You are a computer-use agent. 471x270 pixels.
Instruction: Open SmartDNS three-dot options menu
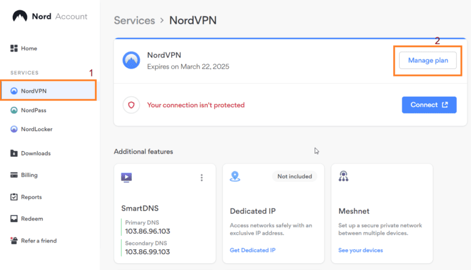click(201, 178)
